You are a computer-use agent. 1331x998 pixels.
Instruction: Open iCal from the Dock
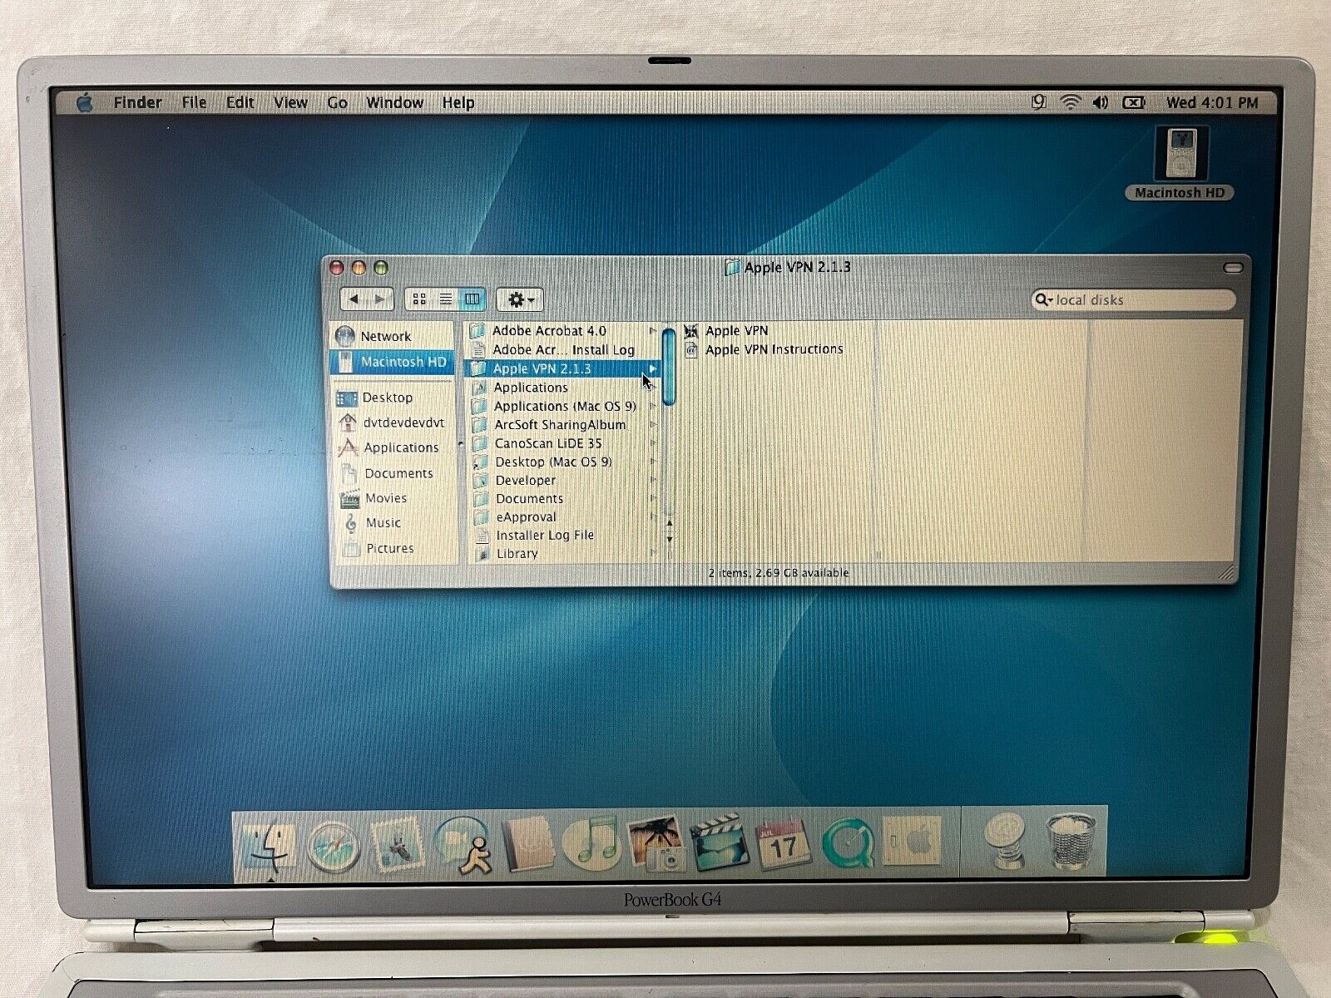[782, 842]
